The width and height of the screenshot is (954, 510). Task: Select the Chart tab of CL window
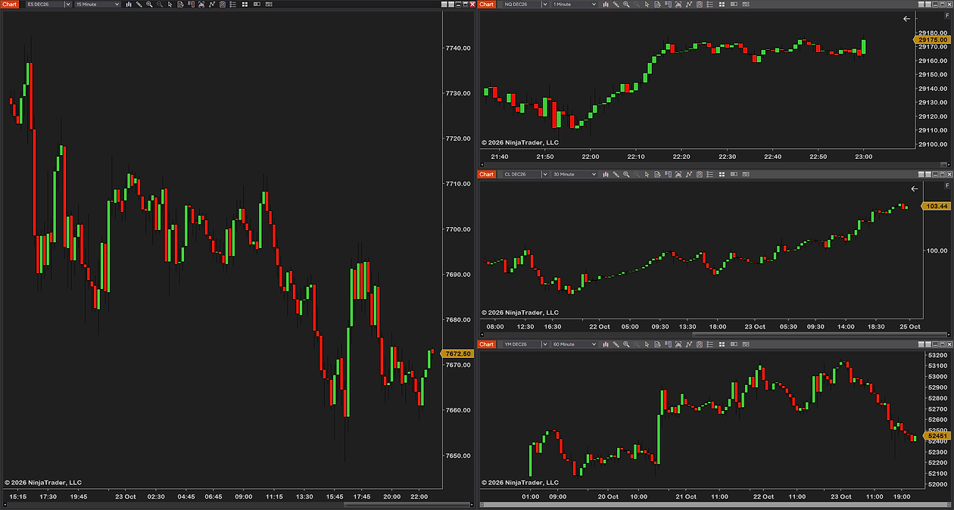pos(487,174)
